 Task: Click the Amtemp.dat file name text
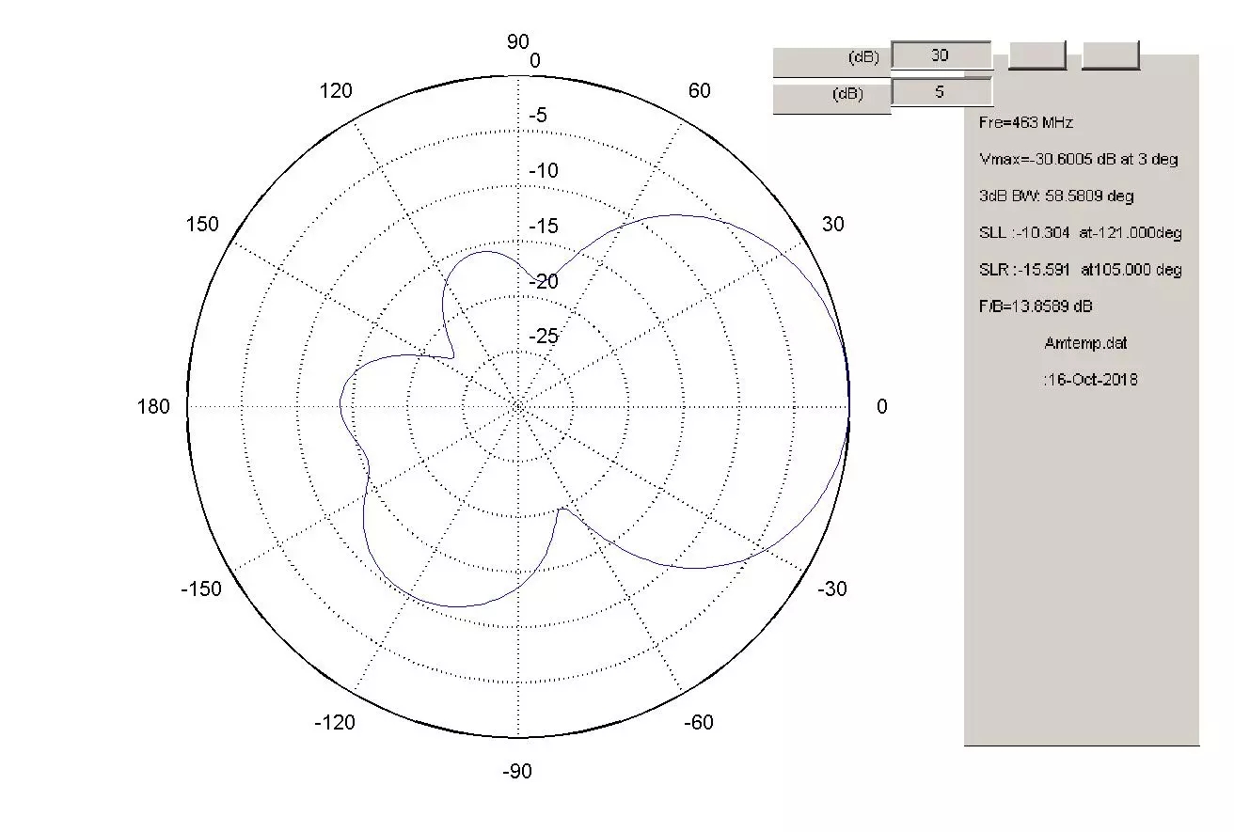click(1085, 343)
